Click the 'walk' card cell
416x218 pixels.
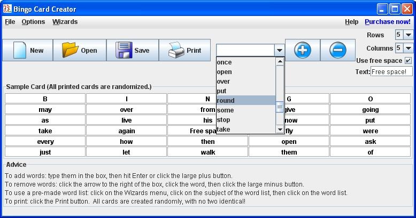[x=208, y=152]
